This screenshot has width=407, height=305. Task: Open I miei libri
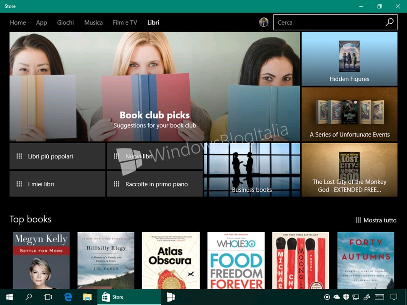(x=57, y=183)
